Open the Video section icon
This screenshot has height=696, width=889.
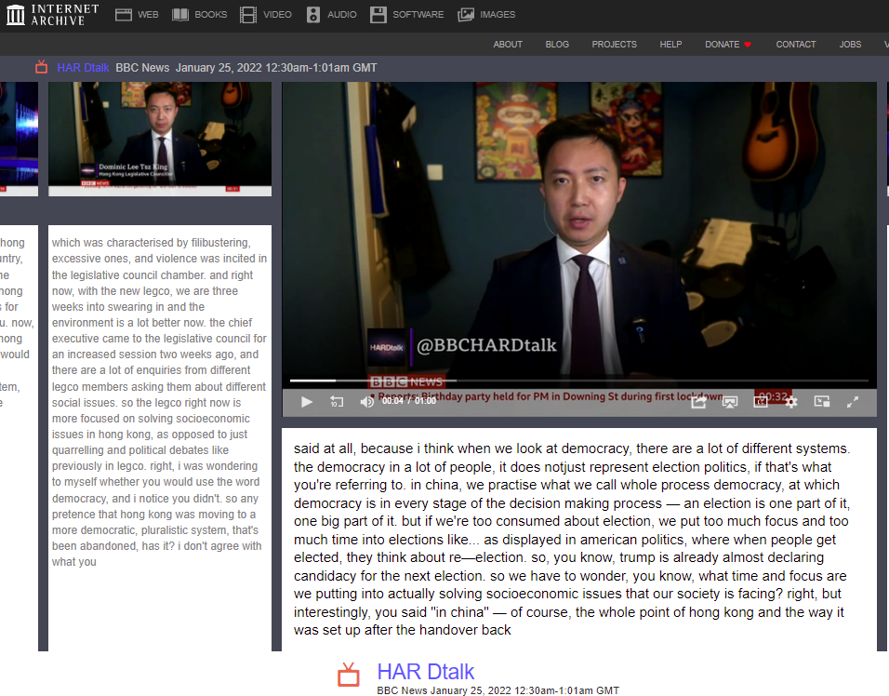click(x=247, y=14)
